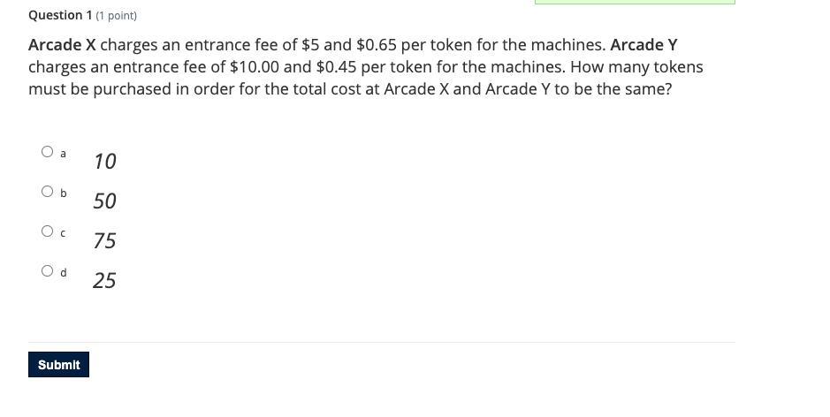Select radio button for option b
Image resolution: width=830 pixels, height=417 pixels.
click(x=48, y=192)
